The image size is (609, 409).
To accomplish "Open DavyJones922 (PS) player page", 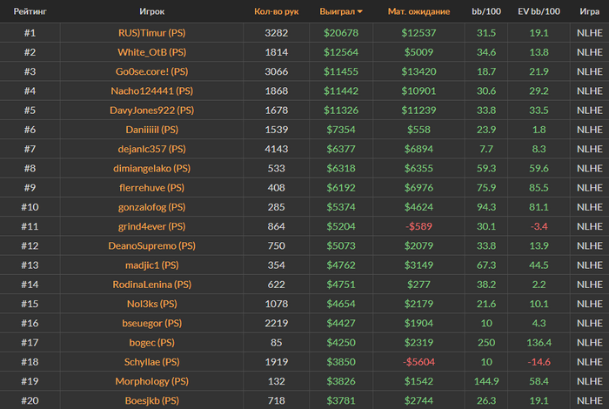I will tap(152, 111).
